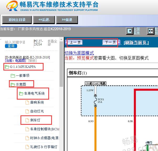Go to previous page 上一页
The width and height of the screenshot is (158, 151).
75,42
